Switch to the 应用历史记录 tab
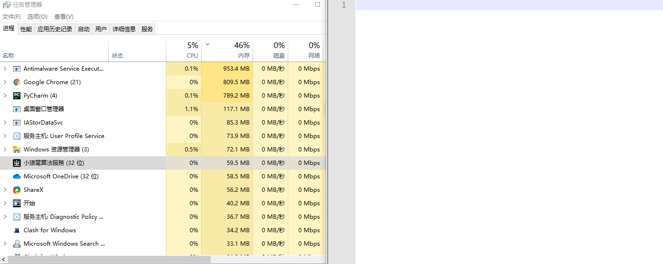This screenshot has width=663, height=264. (x=55, y=29)
